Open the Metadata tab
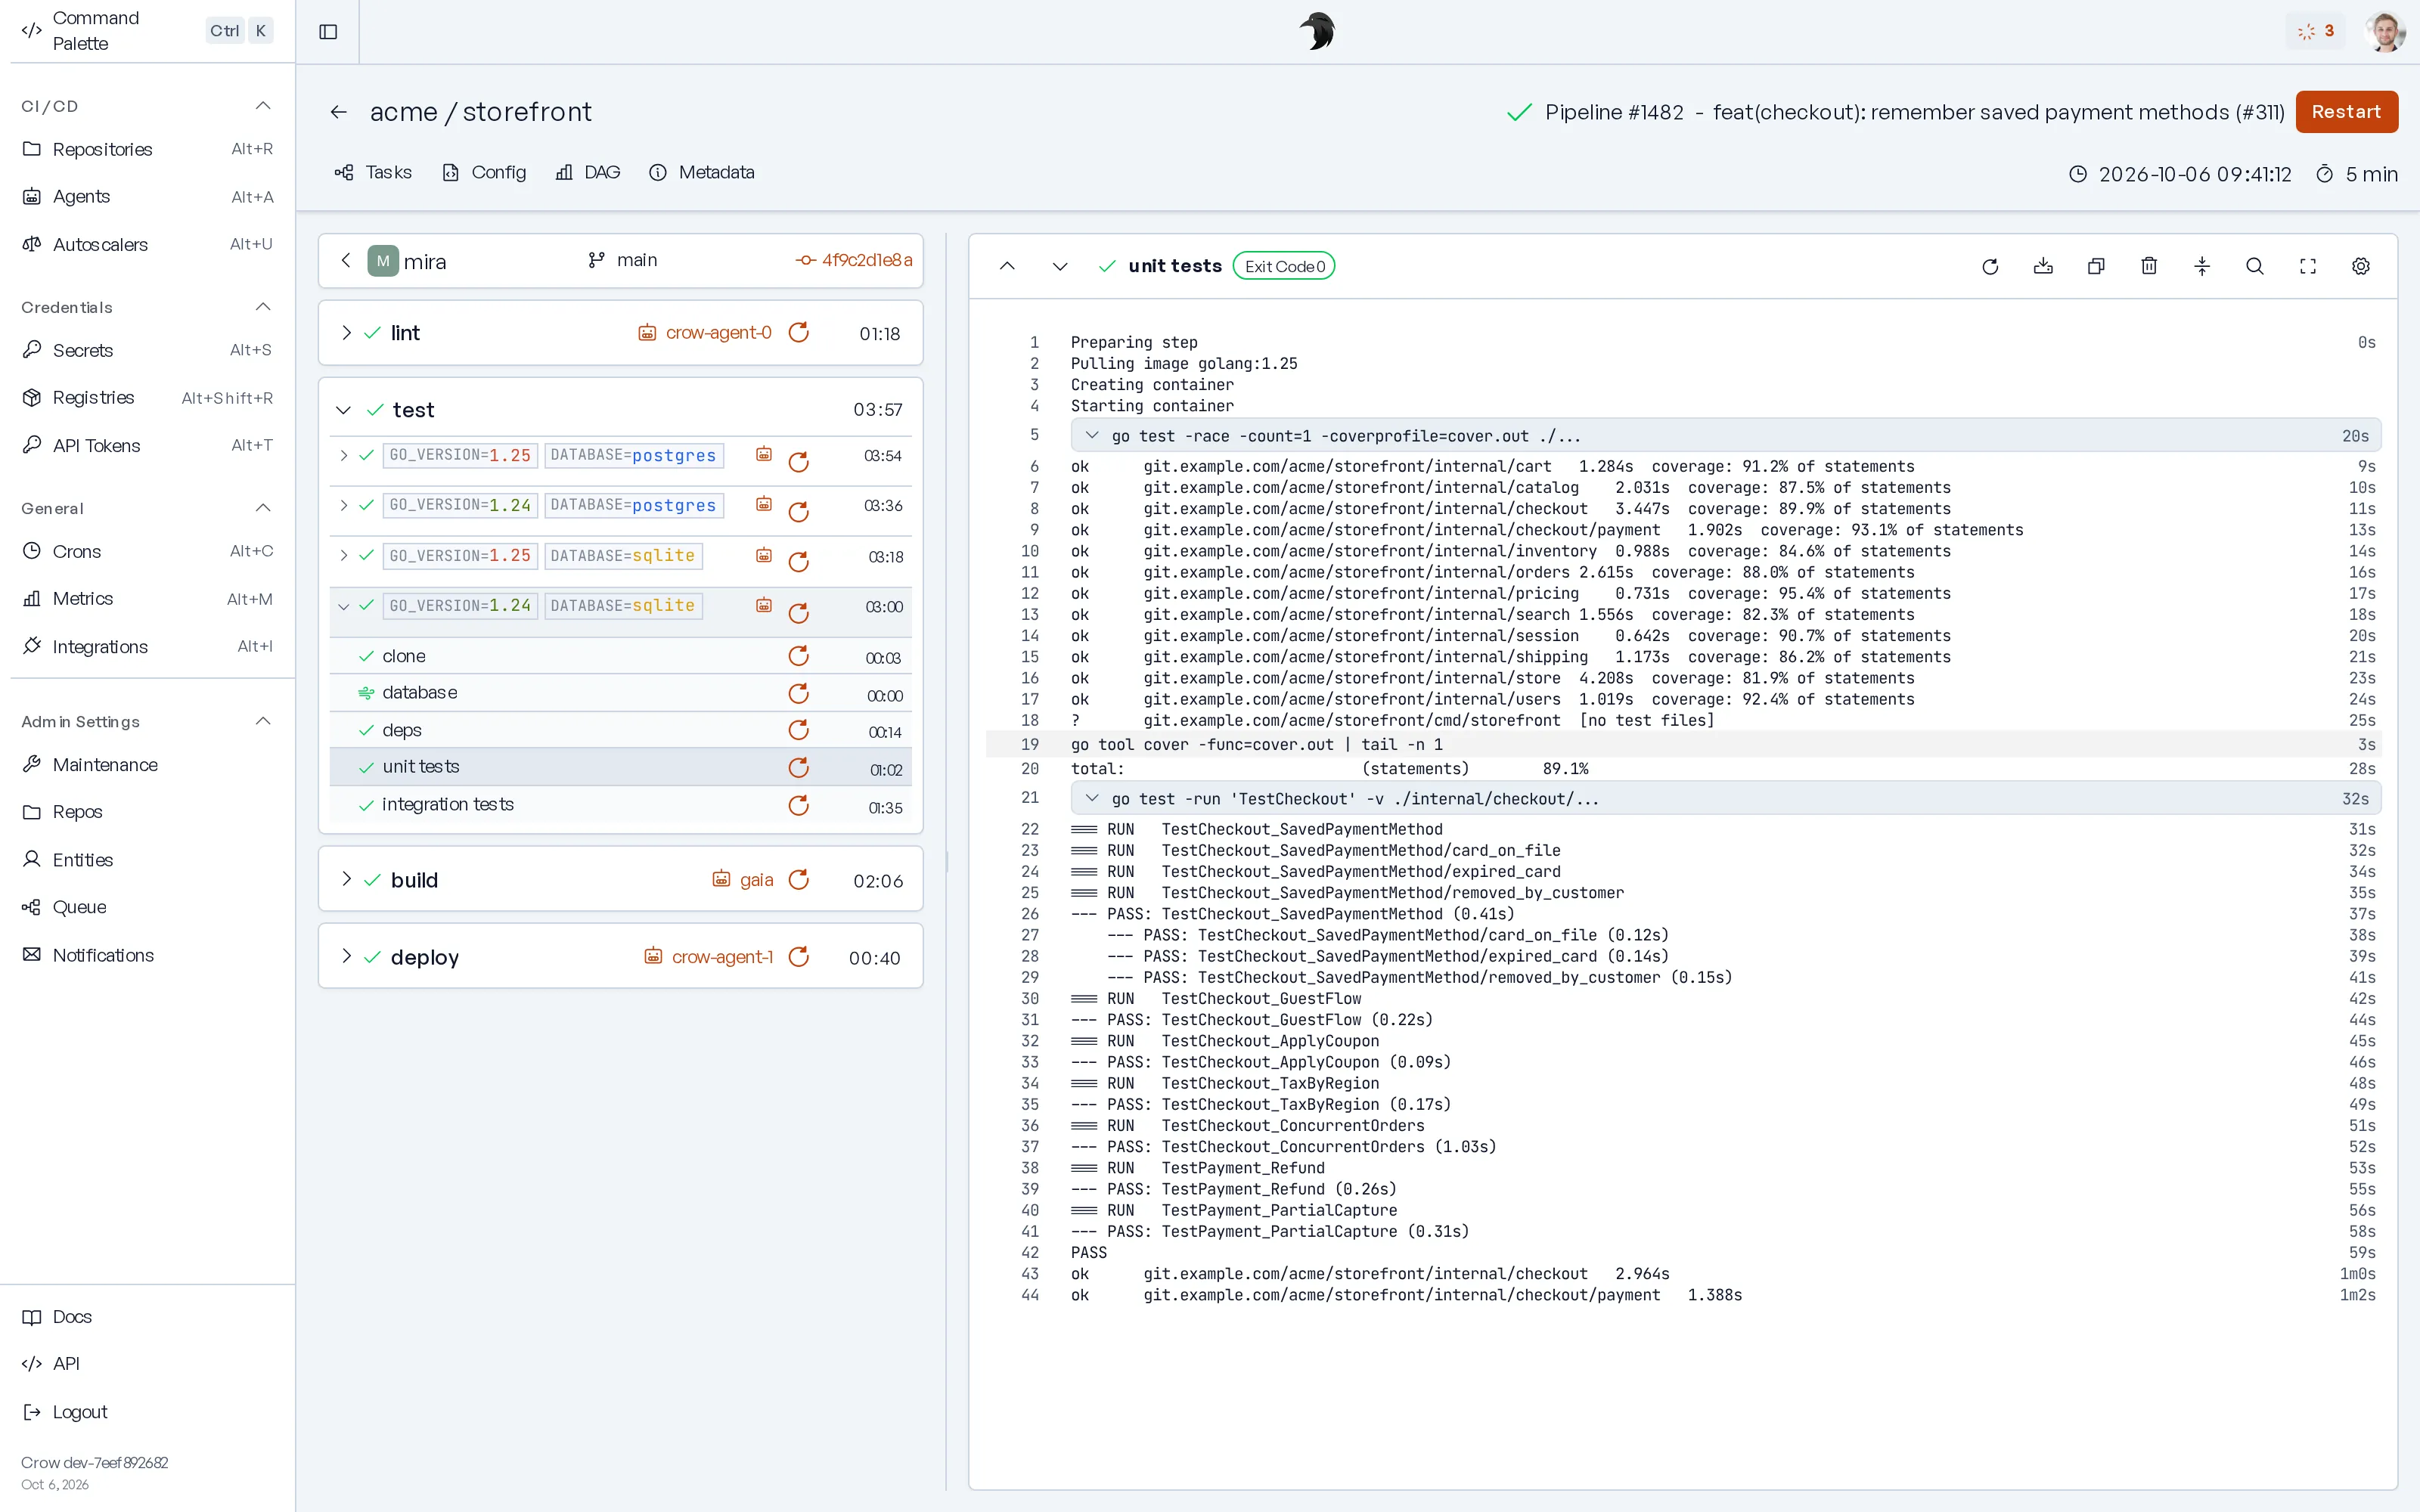 (702, 173)
